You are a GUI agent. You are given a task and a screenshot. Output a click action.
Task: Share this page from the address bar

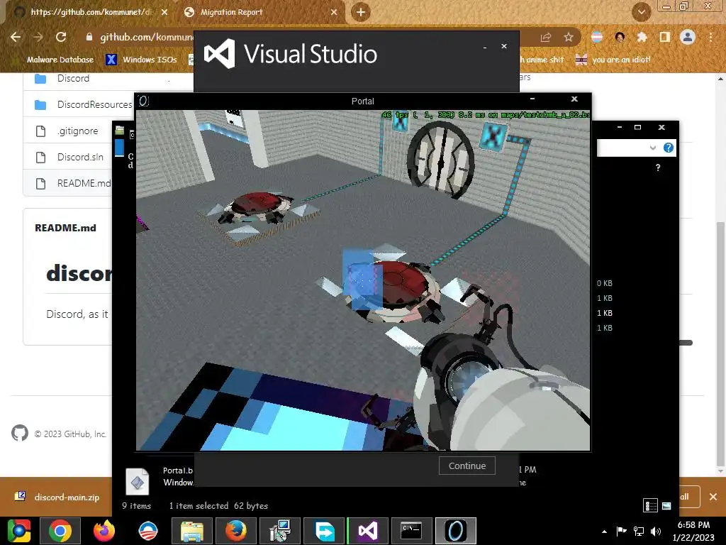(546, 38)
